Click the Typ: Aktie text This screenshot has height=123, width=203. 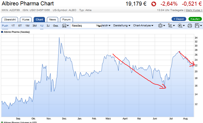pyautogui.click(x=85, y=10)
